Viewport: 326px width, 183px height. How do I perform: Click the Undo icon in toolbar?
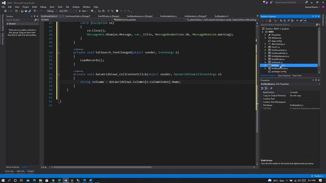coord(35,11)
